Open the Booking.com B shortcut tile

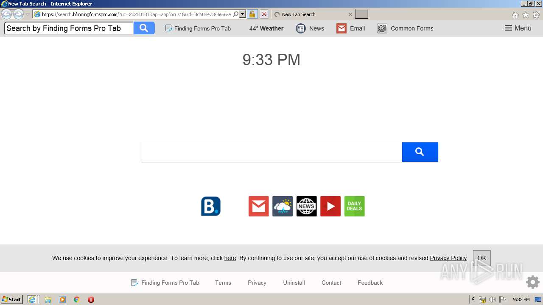211,206
